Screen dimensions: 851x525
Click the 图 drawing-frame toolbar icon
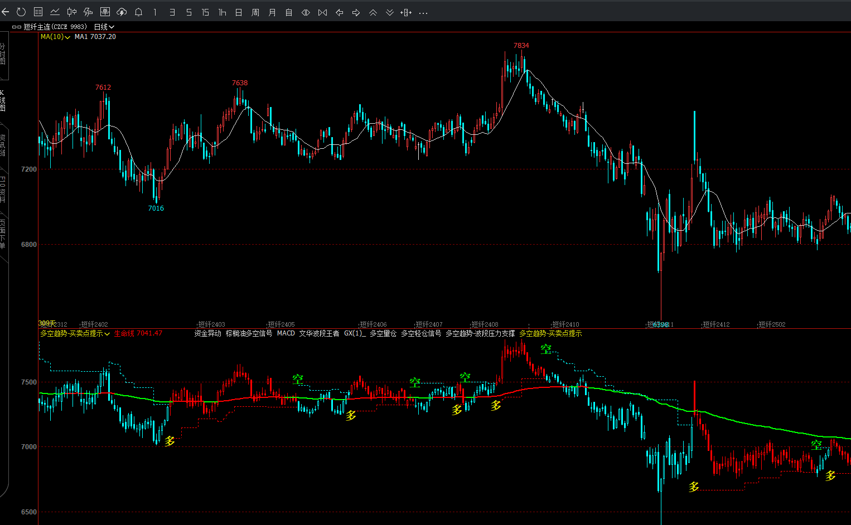point(105,12)
